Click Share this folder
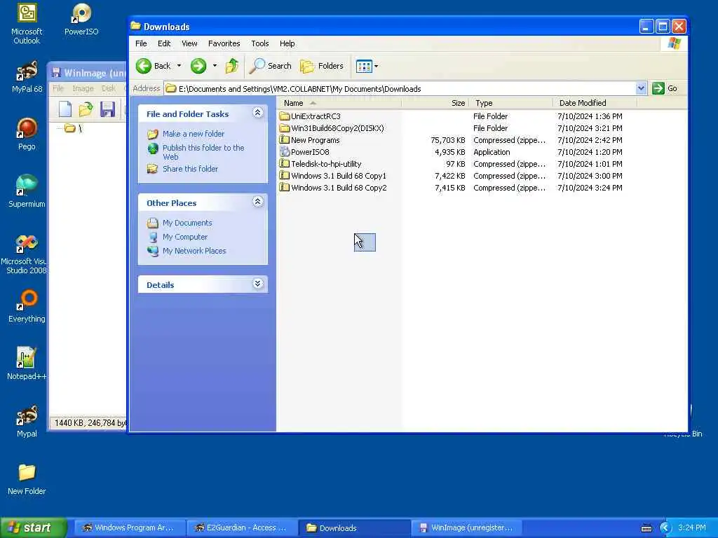718x538 pixels. [190, 169]
